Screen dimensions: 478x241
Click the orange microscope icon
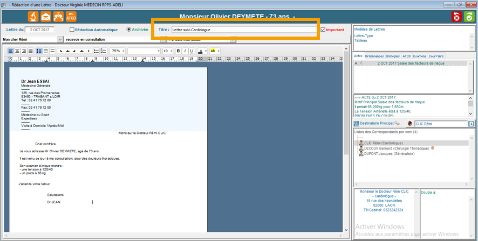(32, 16)
